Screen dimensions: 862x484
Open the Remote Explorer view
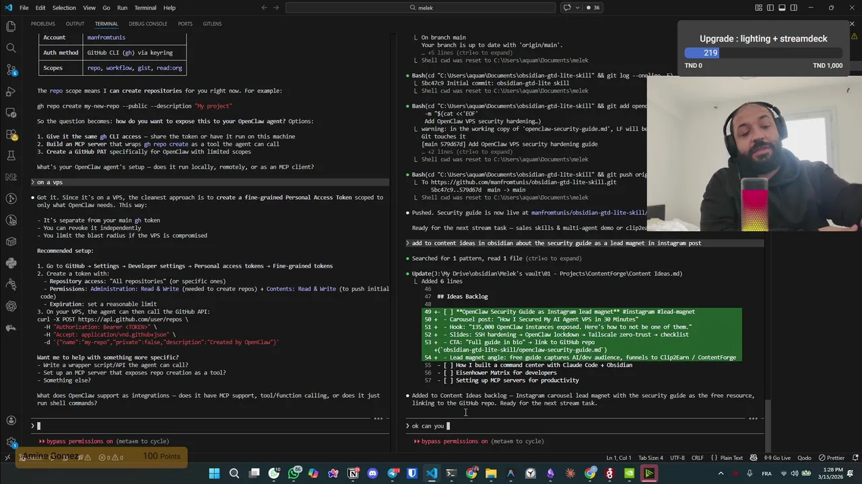point(11,112)
